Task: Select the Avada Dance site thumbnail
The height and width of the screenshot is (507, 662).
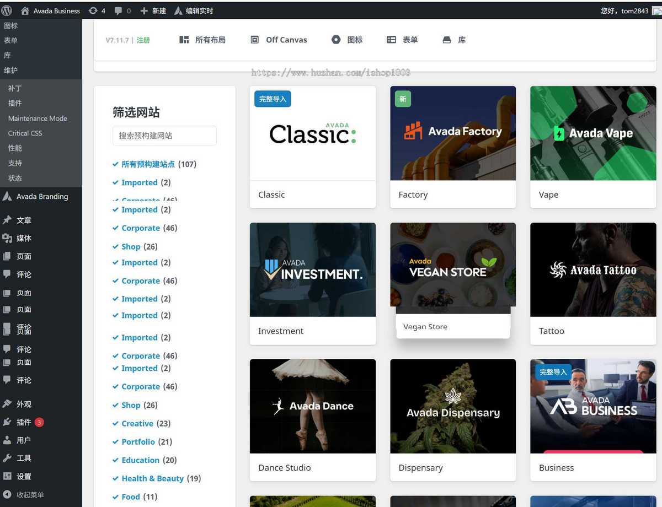Action: (x=313, y=407)
